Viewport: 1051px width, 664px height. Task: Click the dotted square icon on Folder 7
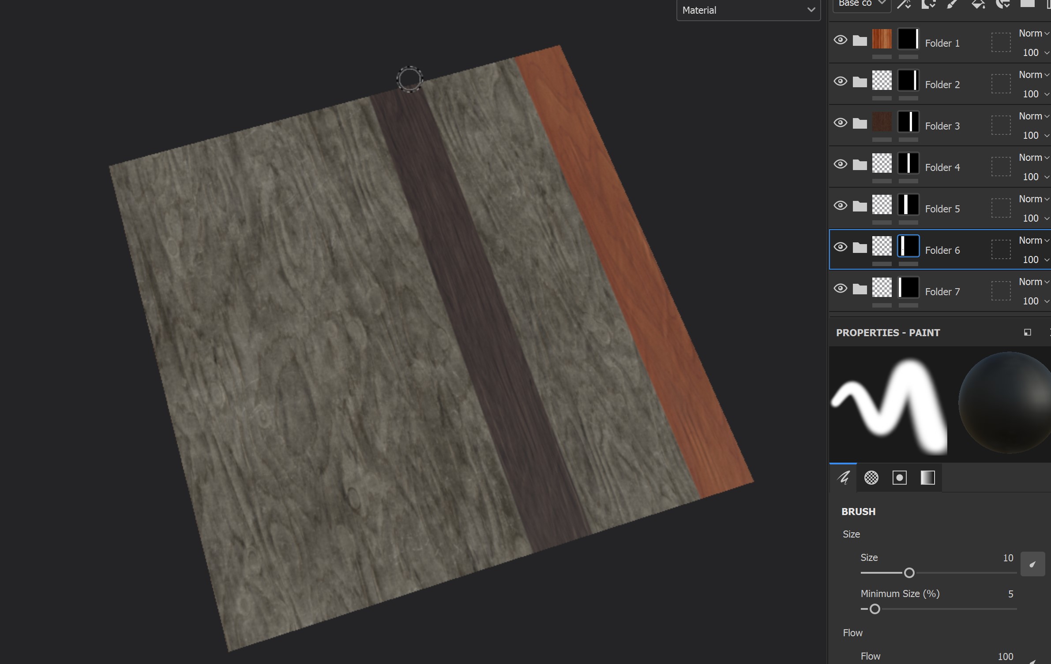coord(1001,291)
